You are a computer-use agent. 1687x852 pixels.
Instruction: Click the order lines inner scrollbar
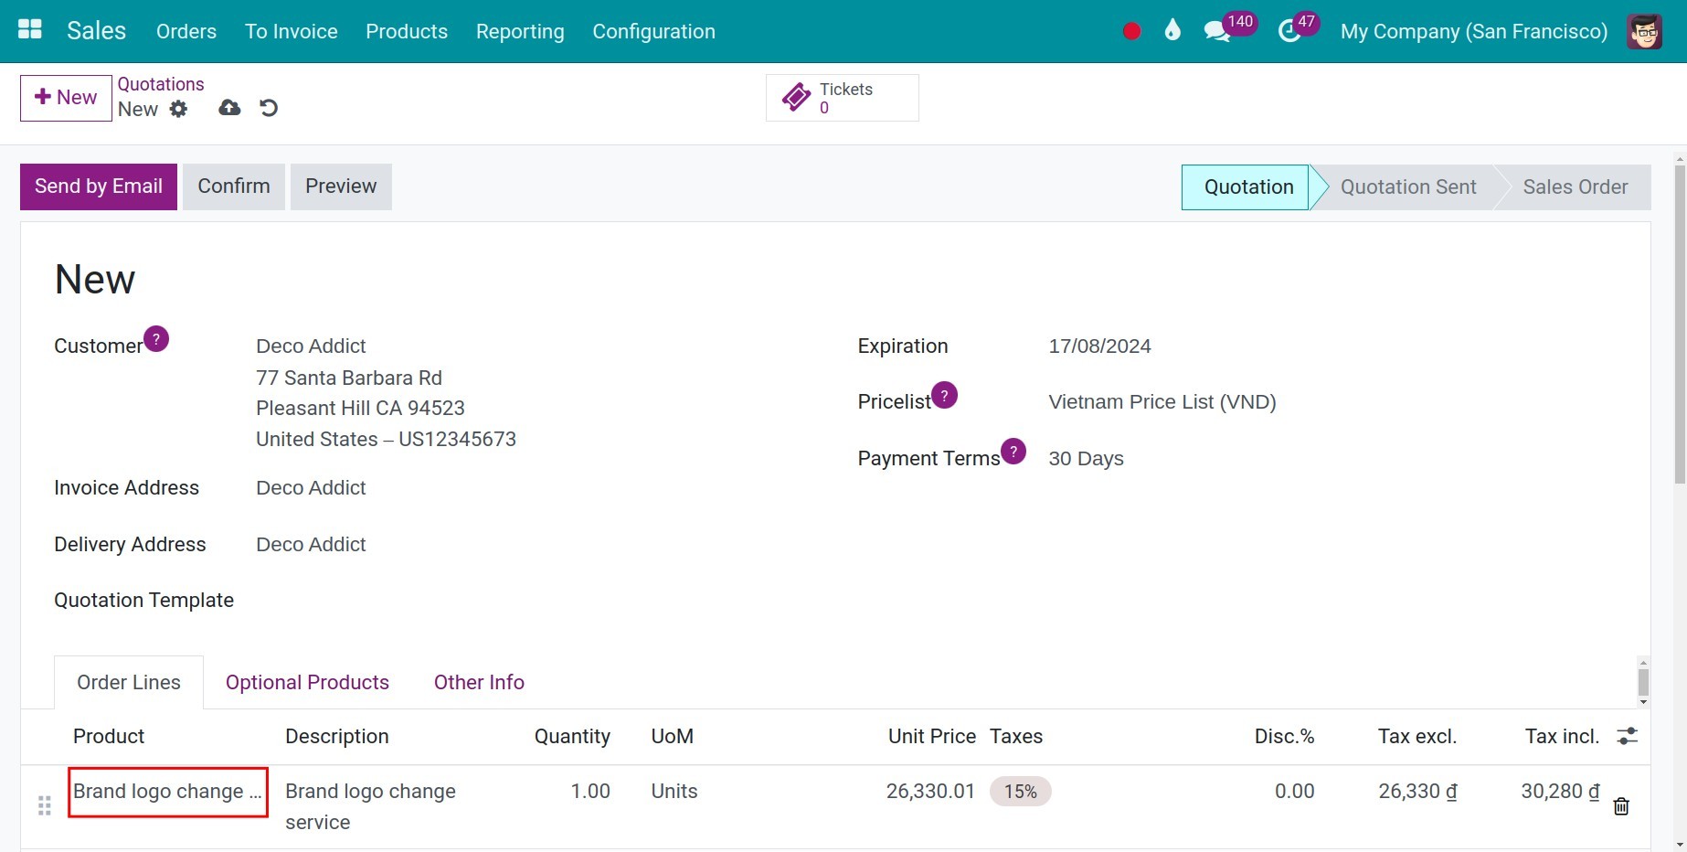(1643, 682)
